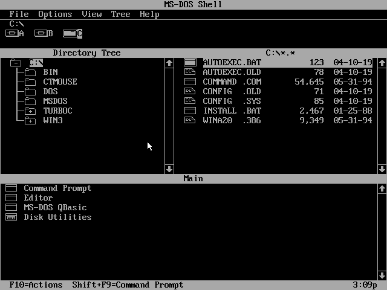
Task: Click the MSDOS folder icon
Action: coord(30,101)
